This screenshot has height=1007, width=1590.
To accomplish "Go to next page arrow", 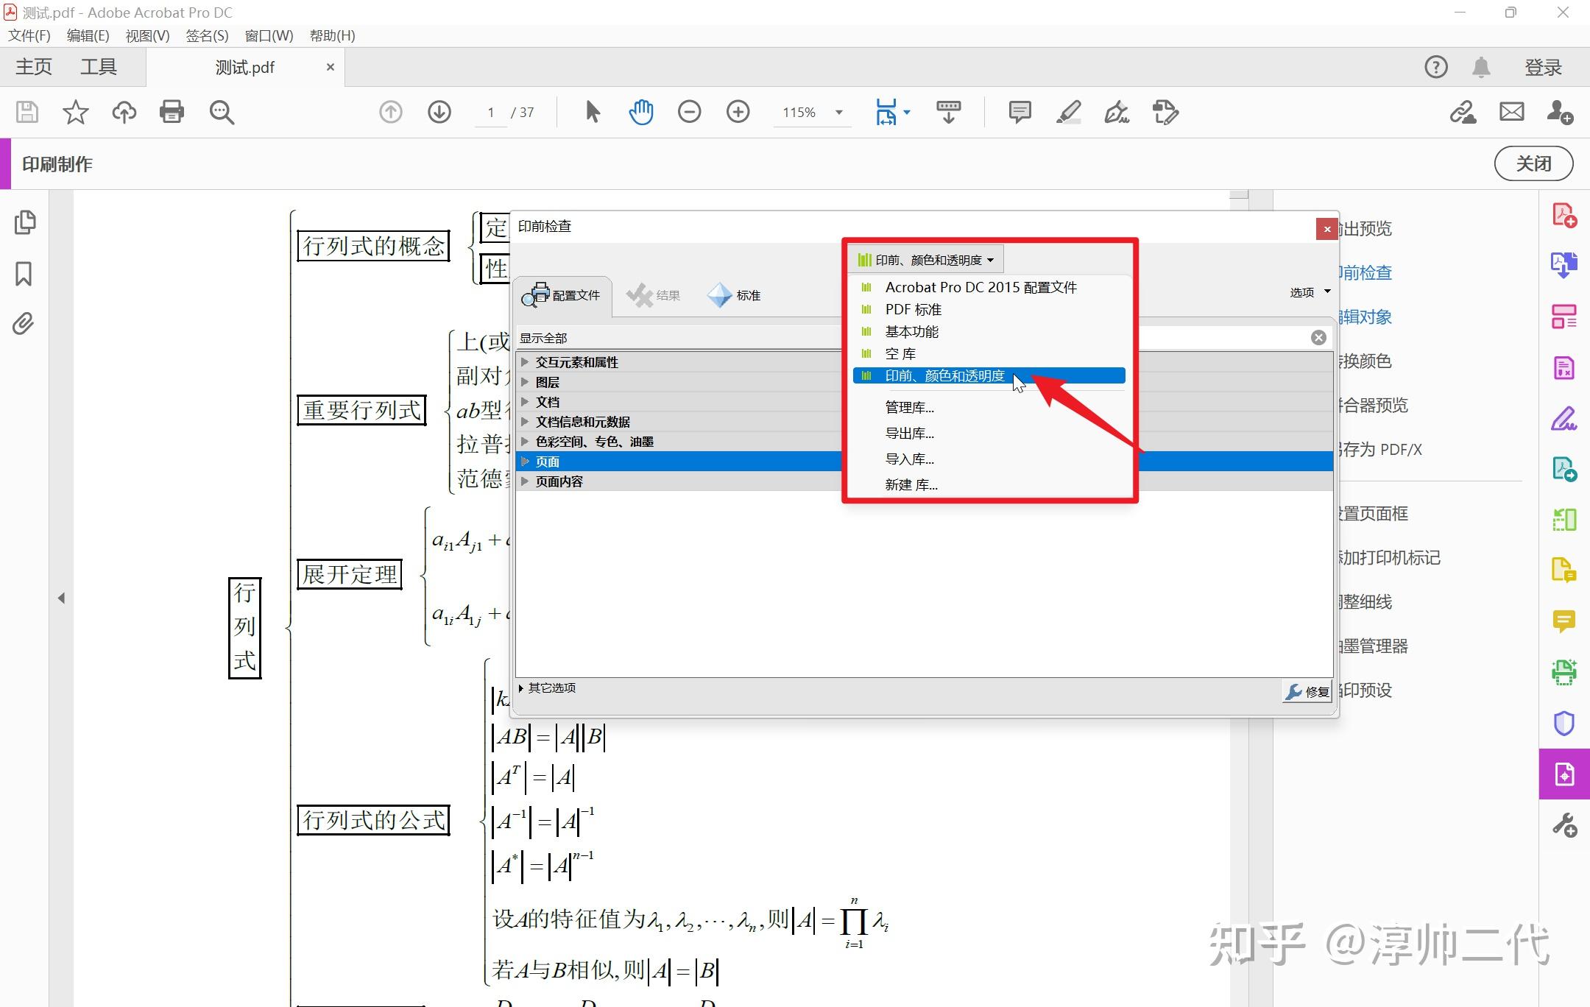I will tap(439, 112).
